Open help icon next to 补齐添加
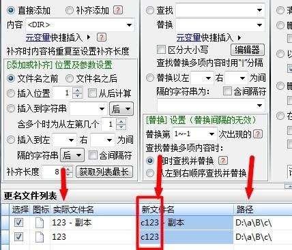 [118, 10]
